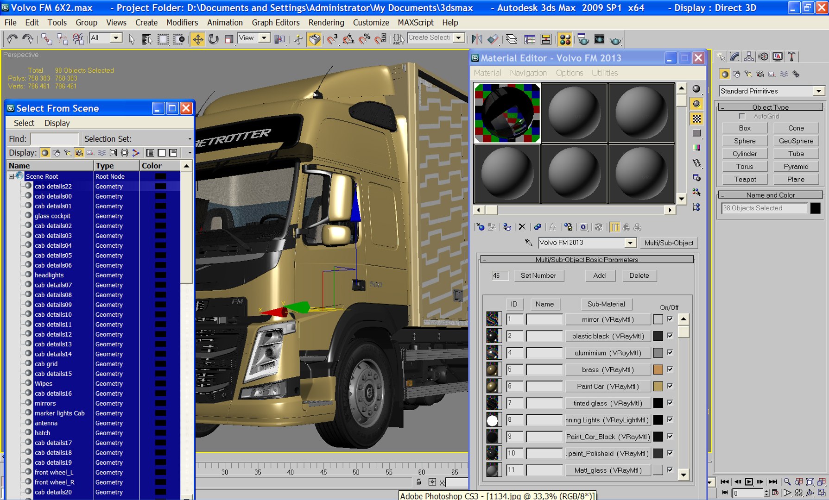Click the Mirror tool icon
This screenshot has width=829, height=500.
pos(477,39)
